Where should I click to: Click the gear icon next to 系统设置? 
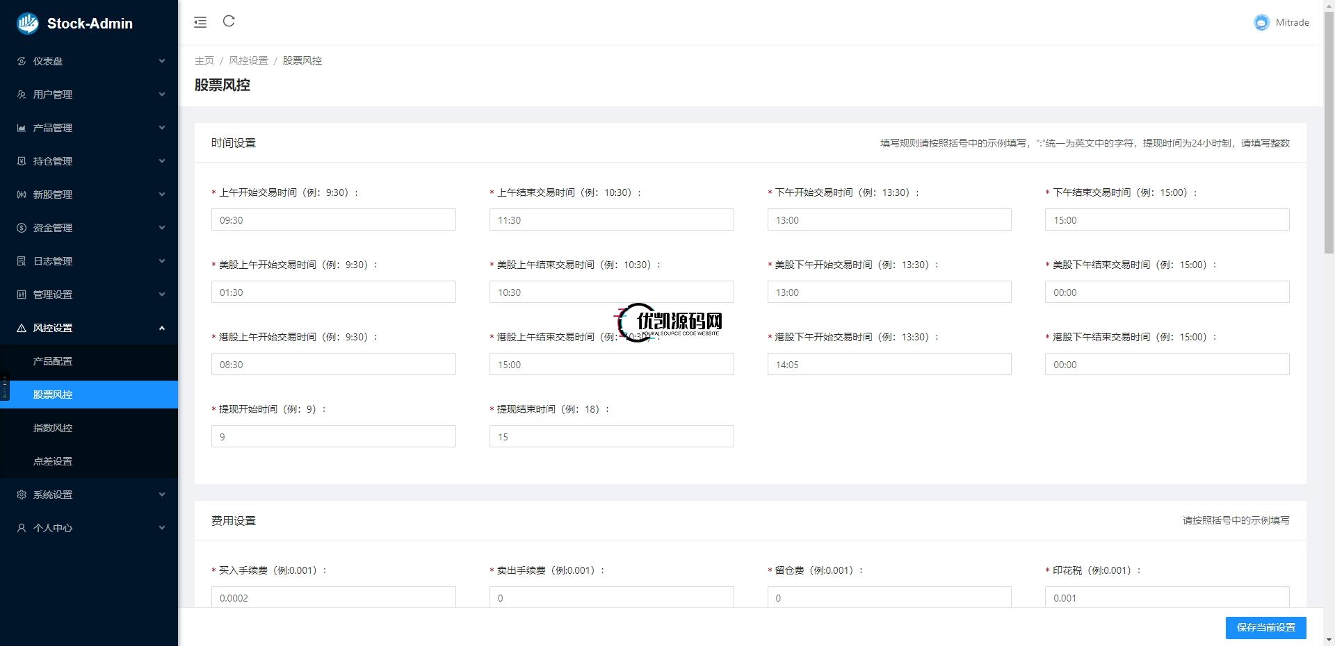21,495
